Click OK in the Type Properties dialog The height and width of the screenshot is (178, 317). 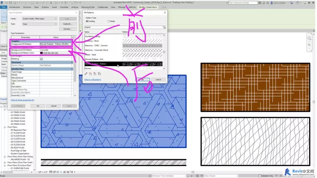point(38,106)
